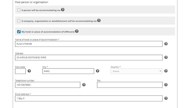Select the empty Fax input field
The image size is (194, 108).
point(130,85)
